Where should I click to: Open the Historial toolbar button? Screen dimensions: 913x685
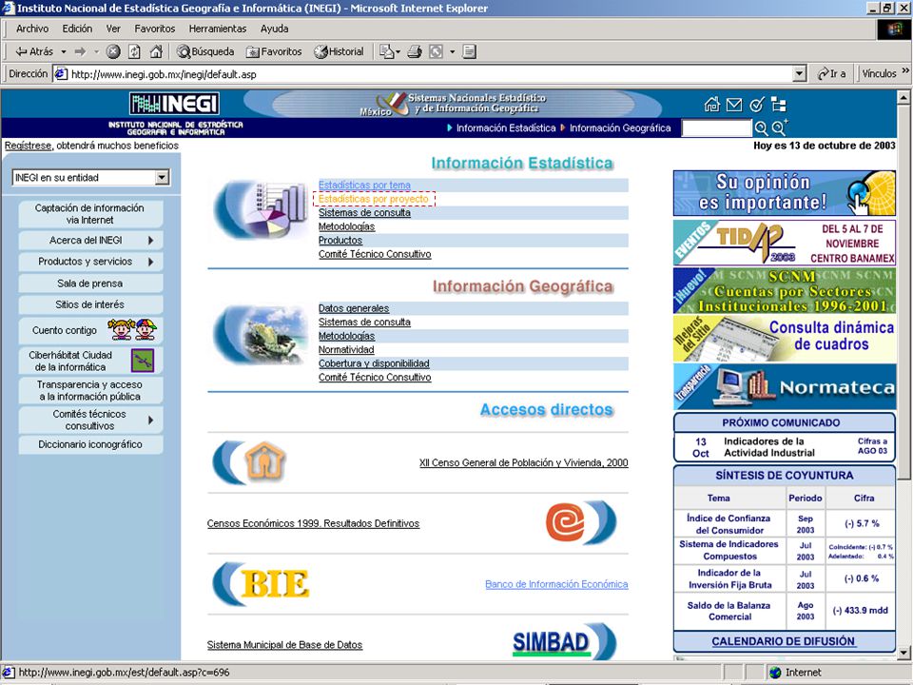pos(339,51)
